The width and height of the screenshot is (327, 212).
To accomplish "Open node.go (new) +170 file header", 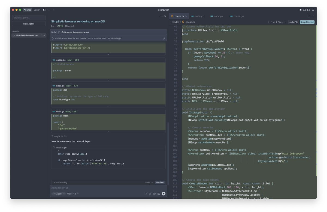I will (x=108, y=86).
